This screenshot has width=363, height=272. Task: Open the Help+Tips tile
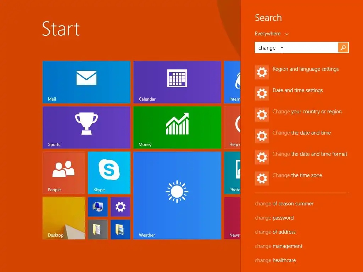(x=233, y=127)
